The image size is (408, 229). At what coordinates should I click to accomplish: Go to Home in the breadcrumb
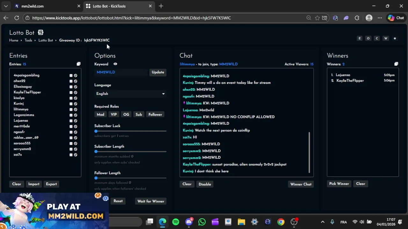tap(14, 40)
